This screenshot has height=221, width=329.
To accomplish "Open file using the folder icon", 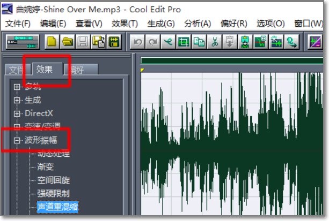I will (68, 42).
